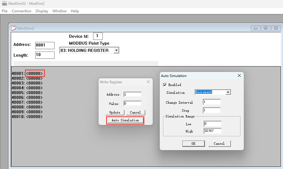The width and height of the screenshot is (283, 169).
Task: Select register 40010 value
Action: (34, 117)
